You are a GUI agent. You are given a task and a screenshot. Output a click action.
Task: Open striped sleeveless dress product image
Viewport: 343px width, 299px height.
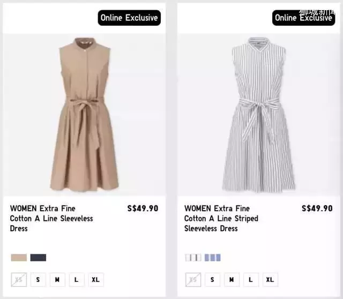tap(258, 115)
